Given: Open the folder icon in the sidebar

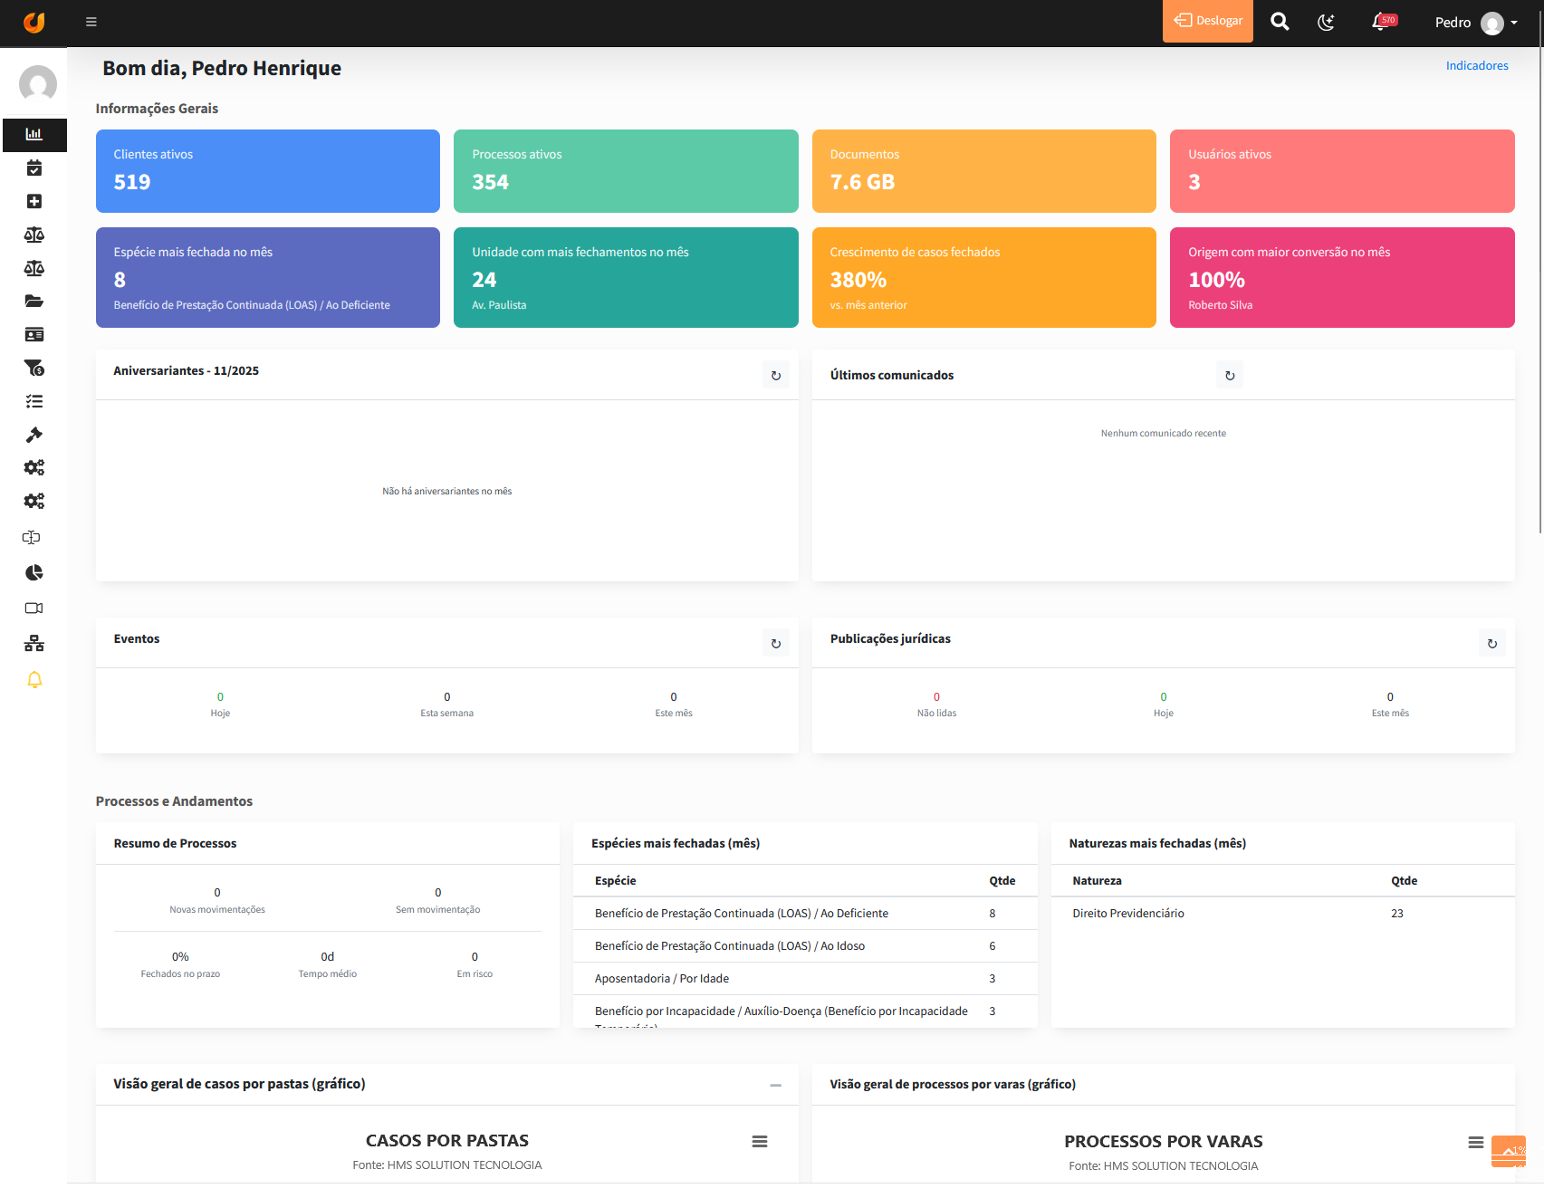Looking at the screenshot, I should tap(34, 301).
